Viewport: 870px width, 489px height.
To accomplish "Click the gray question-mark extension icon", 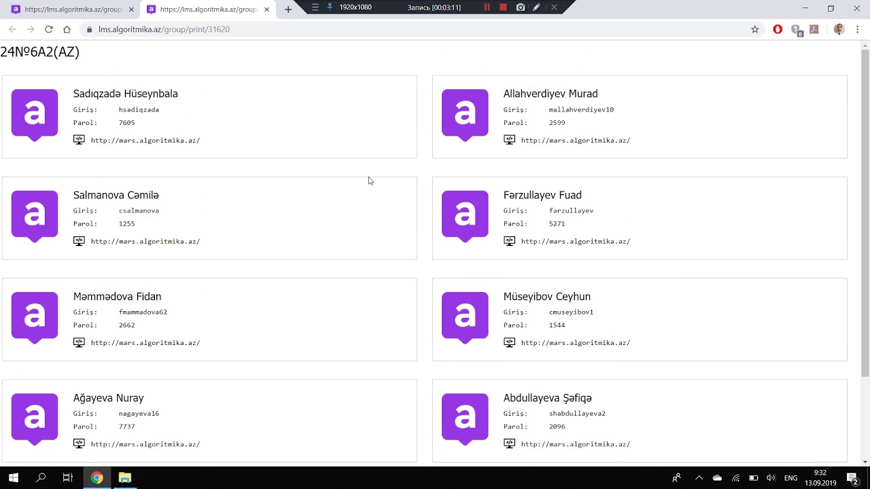I will coord(796,30).
